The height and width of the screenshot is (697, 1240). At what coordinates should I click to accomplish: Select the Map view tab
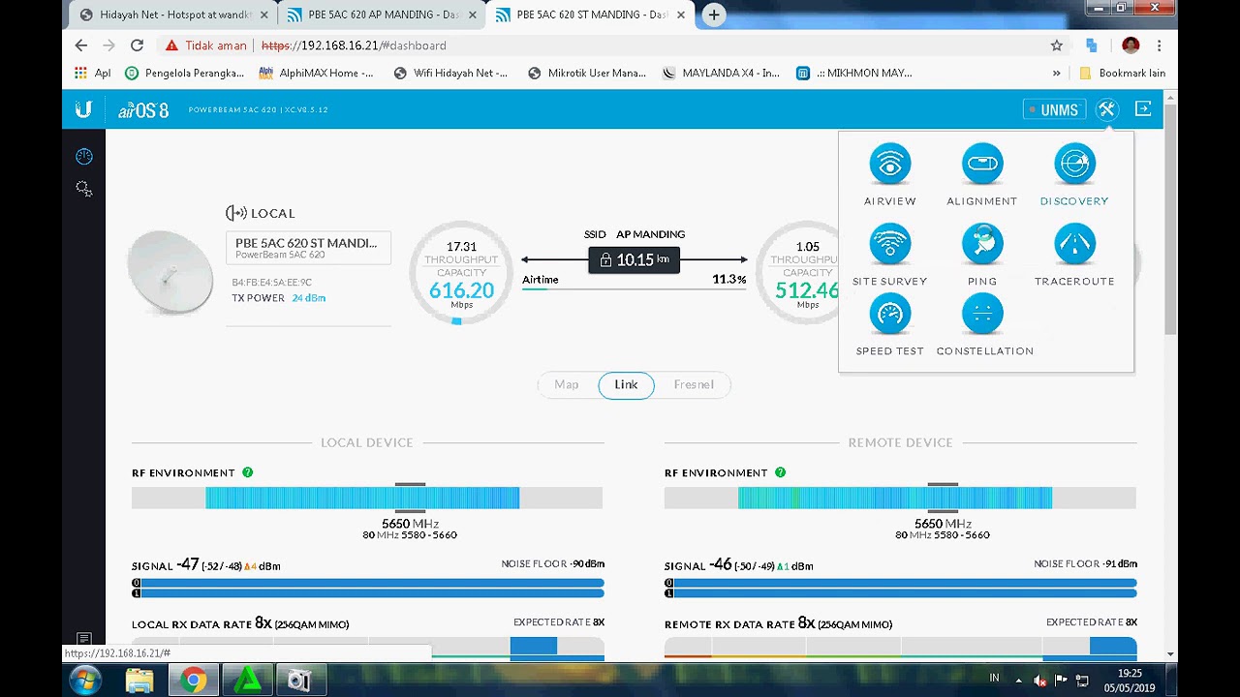[x=567, y=384]
